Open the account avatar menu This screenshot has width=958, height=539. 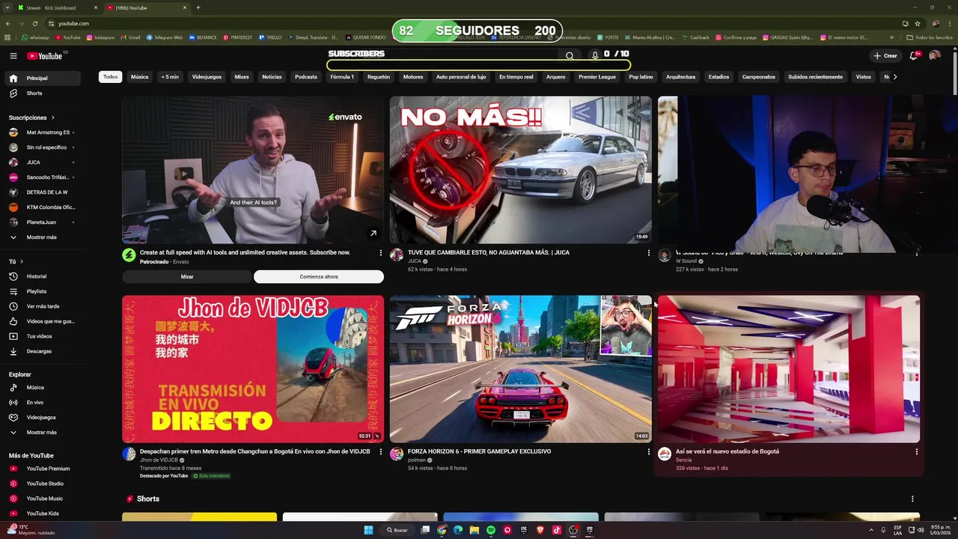coord(934,55)
